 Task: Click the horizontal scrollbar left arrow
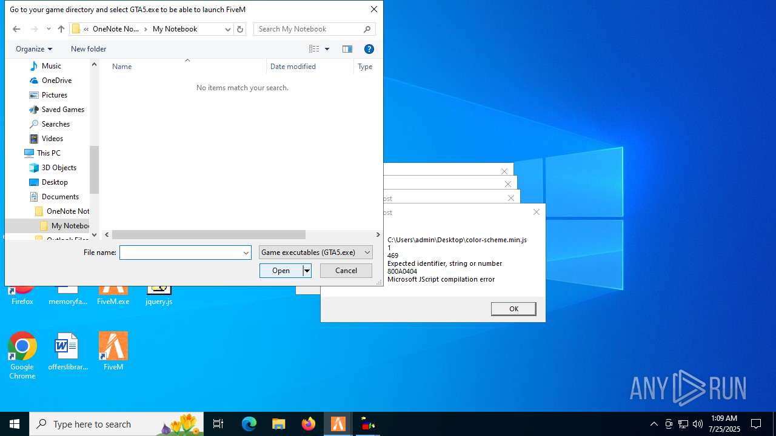point(107,235)
